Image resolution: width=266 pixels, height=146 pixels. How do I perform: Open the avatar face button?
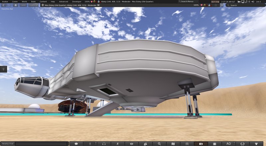pyautogui.click(x=242, y=144)
